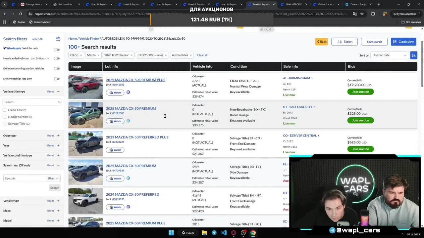
Task: Toggle Wholesale Vehicles only switch
Action: pyautogui.click(x=57, y=50)
